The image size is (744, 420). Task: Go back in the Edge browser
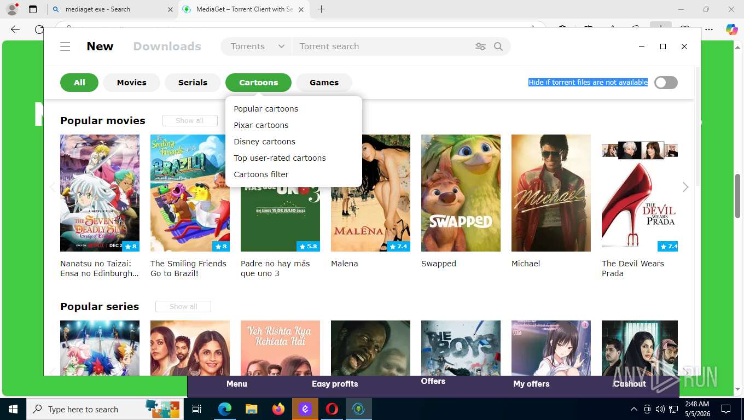15,30
